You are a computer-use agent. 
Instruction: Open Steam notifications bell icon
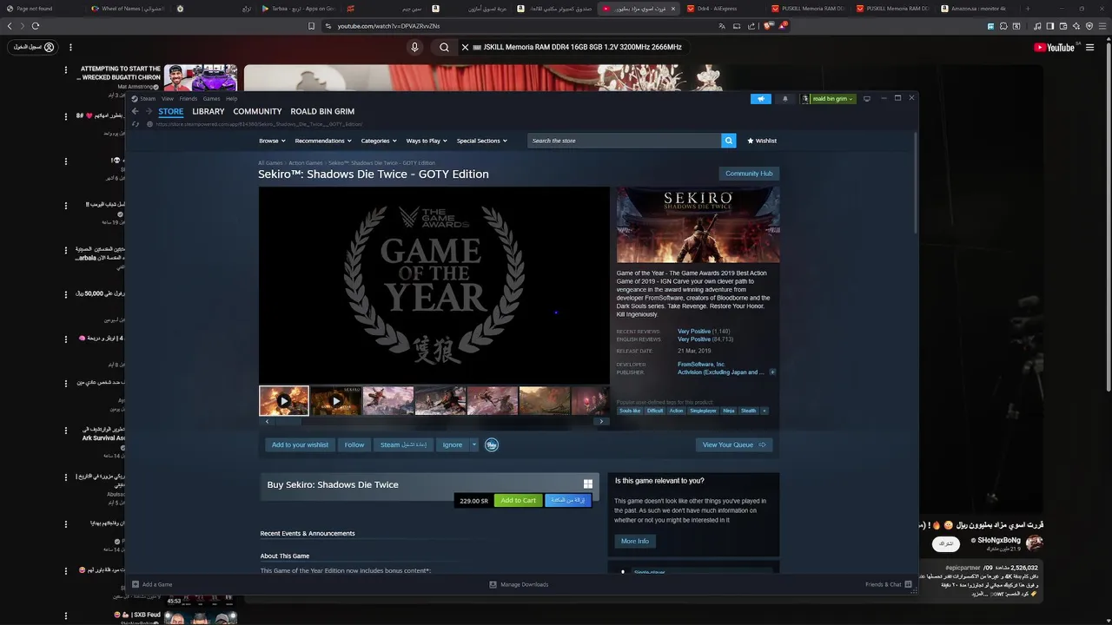pyautogui.click(x=785, y=99)
